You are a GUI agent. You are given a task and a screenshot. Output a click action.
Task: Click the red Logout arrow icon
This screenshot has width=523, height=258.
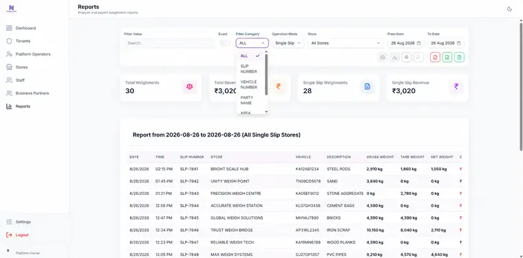[9, 235]
